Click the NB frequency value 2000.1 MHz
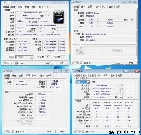The image size is (141, 135). click(x=55, y=87)
